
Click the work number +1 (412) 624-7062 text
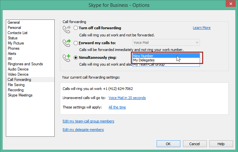(x=118, y=89)
